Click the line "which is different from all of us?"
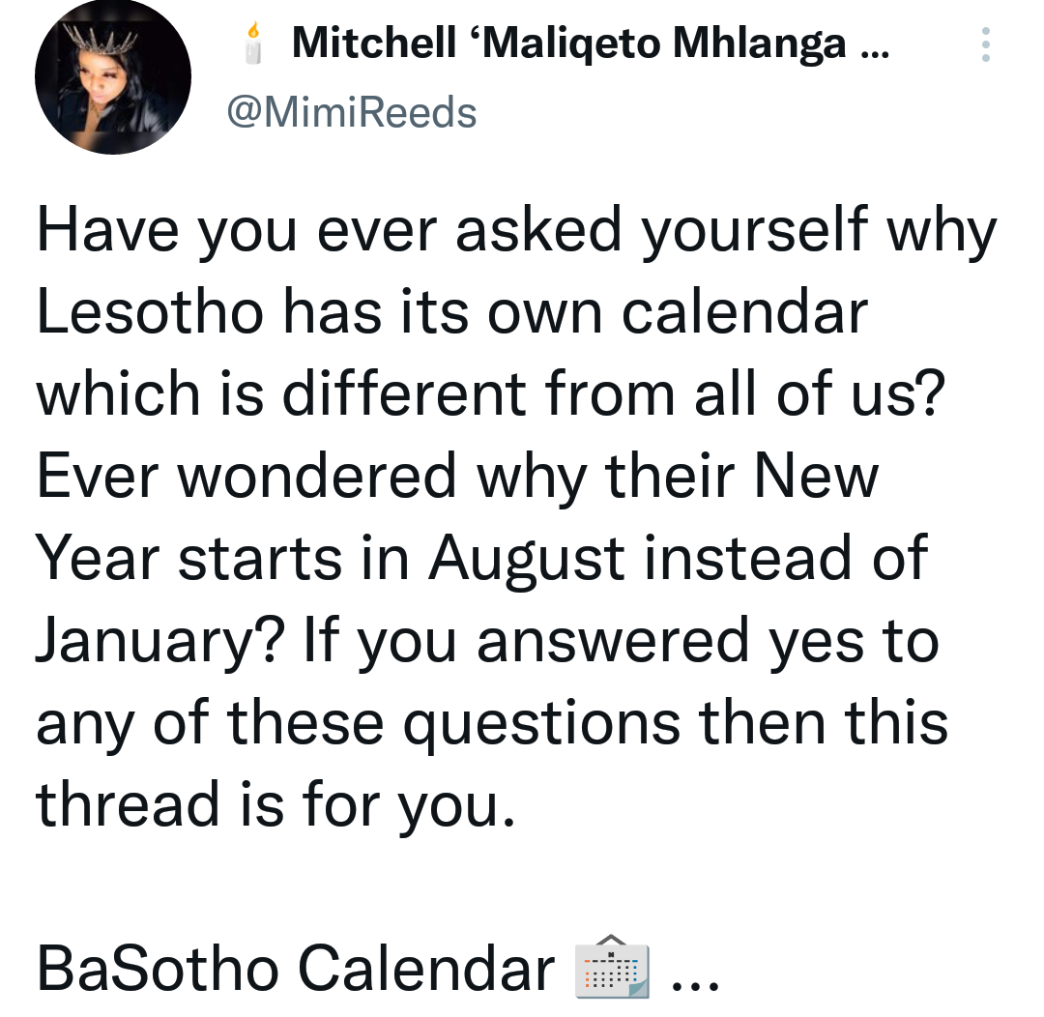Viewport: 1044px width, 1017px height. [x=491, y=394]
